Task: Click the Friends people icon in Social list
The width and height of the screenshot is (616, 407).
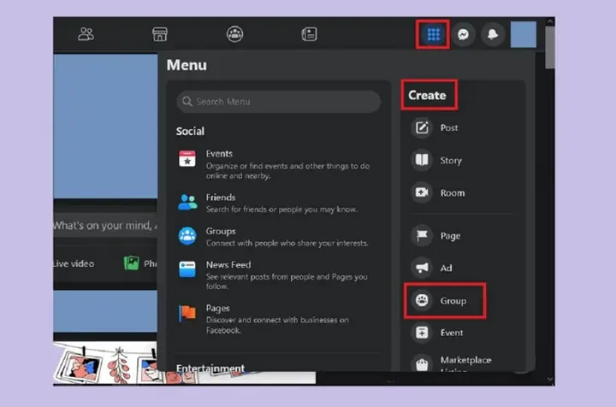Action: click(187, 202)
